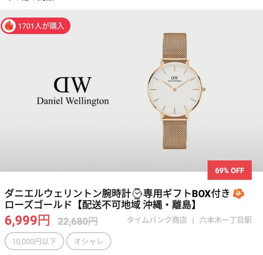Open the タイムバンク商店 shop link
Viewport: 263px width, 255px height.
point(157,220)
